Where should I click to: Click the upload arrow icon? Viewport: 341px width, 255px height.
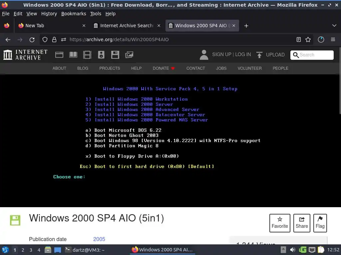pos(259,55)
